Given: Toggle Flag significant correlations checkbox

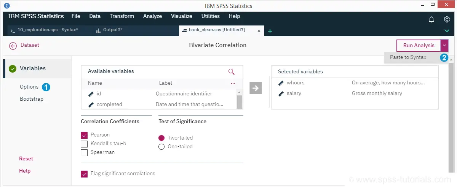Looking at the screenshot, I should [x=84, y=174].
